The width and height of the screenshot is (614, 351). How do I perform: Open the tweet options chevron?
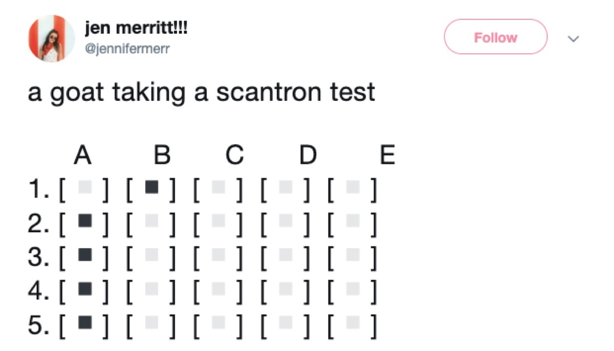tap(574, 38)
